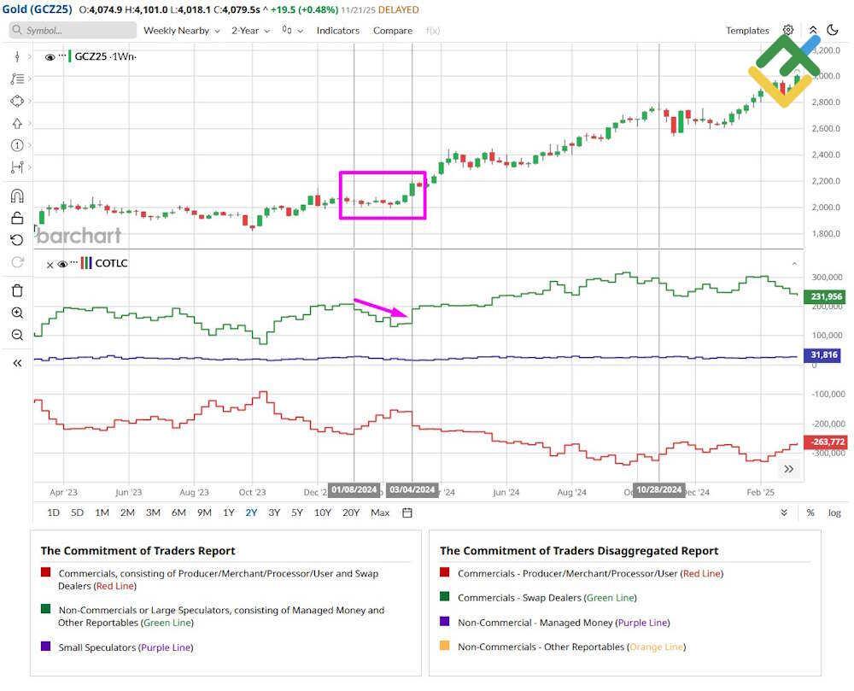Select the Trash icon to delete drawings
The height and width of the screenshot is (691, 854).
click(16, 290)
